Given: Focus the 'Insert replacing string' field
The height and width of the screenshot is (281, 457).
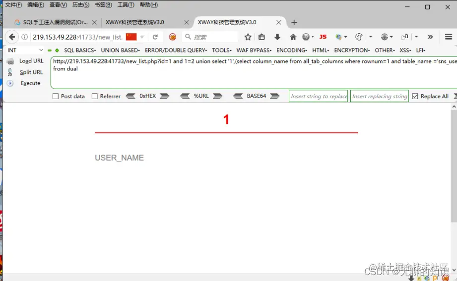Looking at the screenshot, I should pyautogui.click(x=380, y=96).
